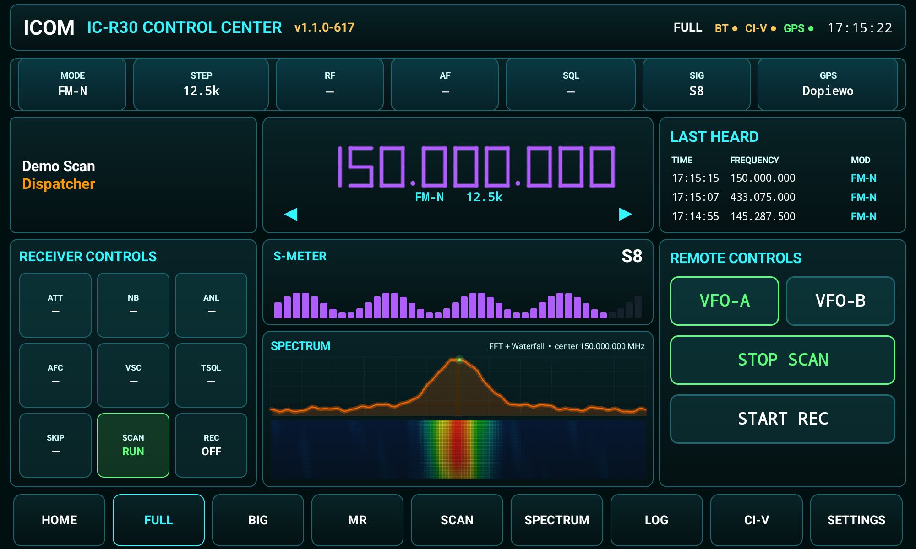
Task: Open the LOG tab
Action: coord(657,520)
